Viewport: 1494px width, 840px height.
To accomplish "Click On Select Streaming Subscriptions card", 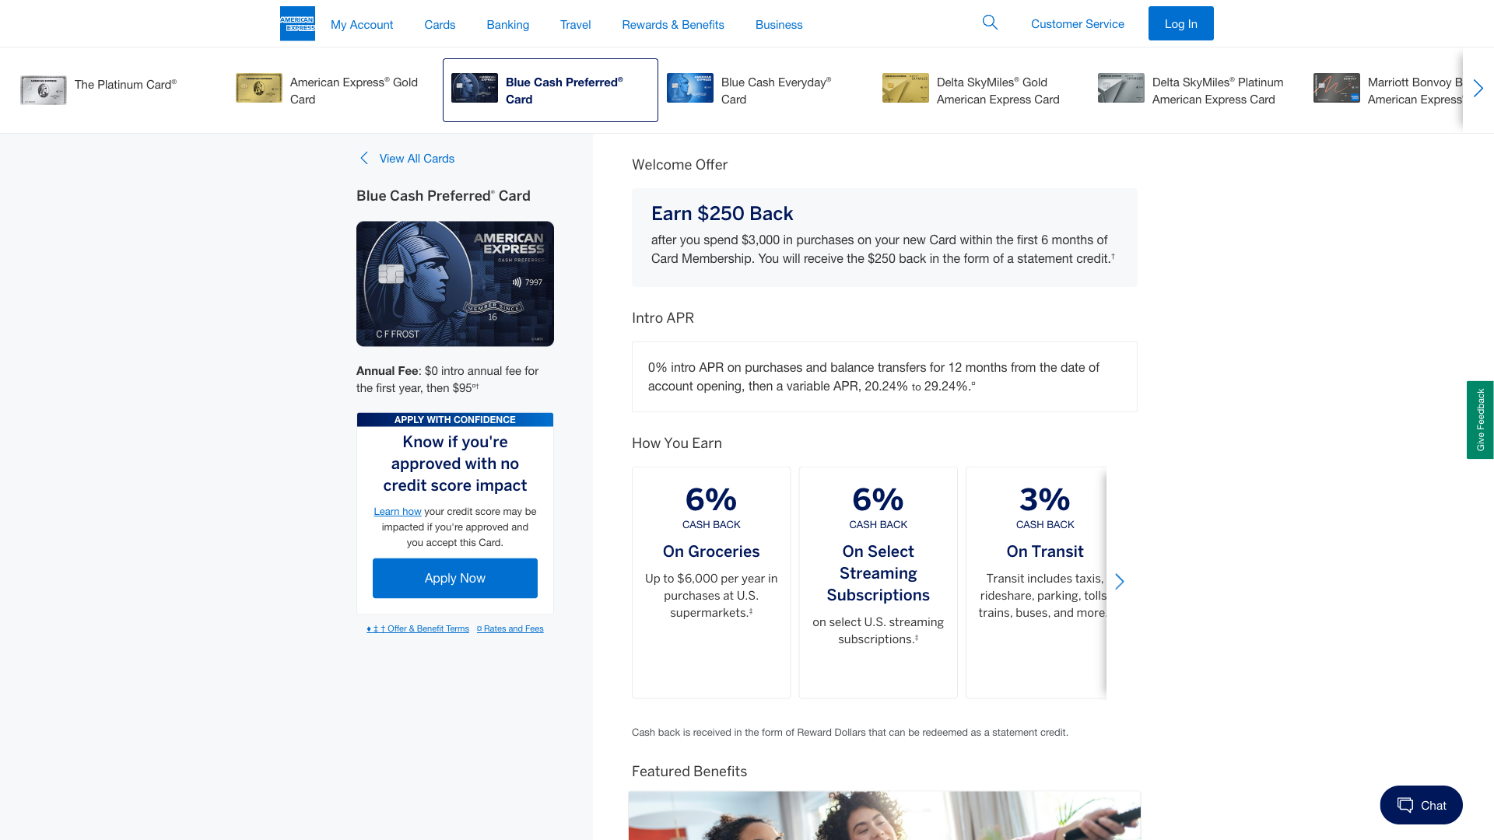I will point(879,583).
